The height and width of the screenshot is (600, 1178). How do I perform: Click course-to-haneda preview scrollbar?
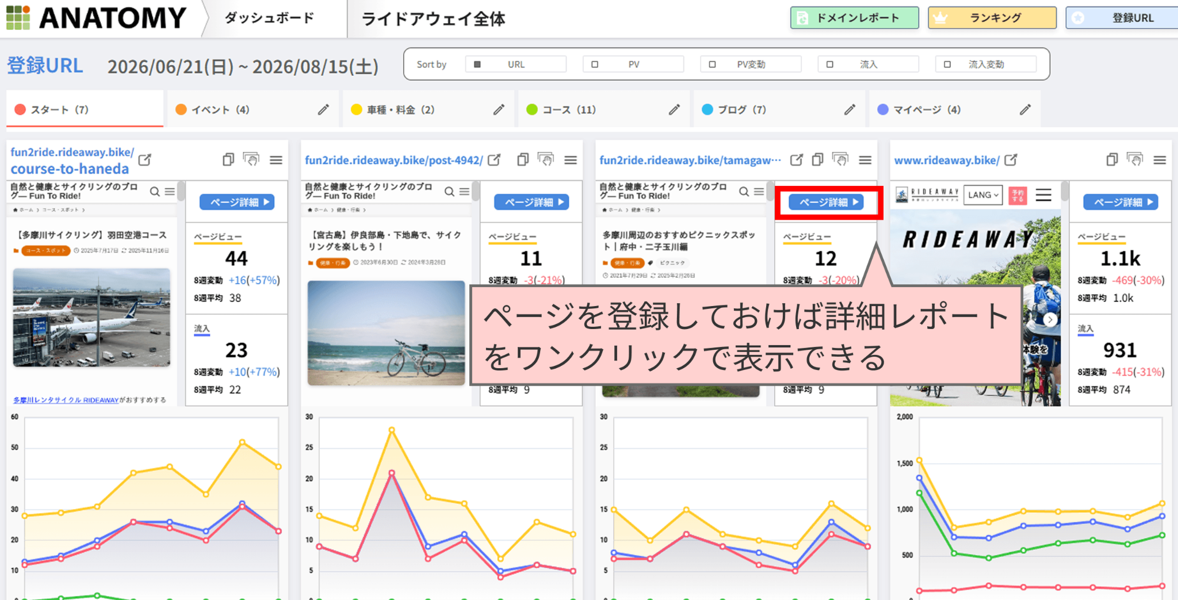point(181,192)
